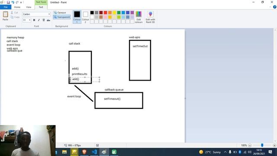The height and width of the screenshot is (156, 277).
Task: Toggle Underline text formatting
Action: pyautogui.click(x=43, y=20)
